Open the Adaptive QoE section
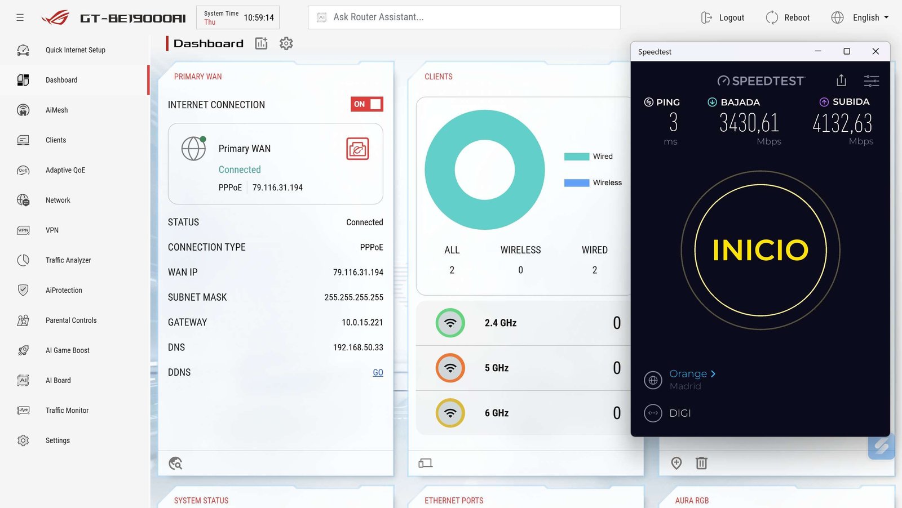This screenshot has width=902, height=508. tap(65, 170)
